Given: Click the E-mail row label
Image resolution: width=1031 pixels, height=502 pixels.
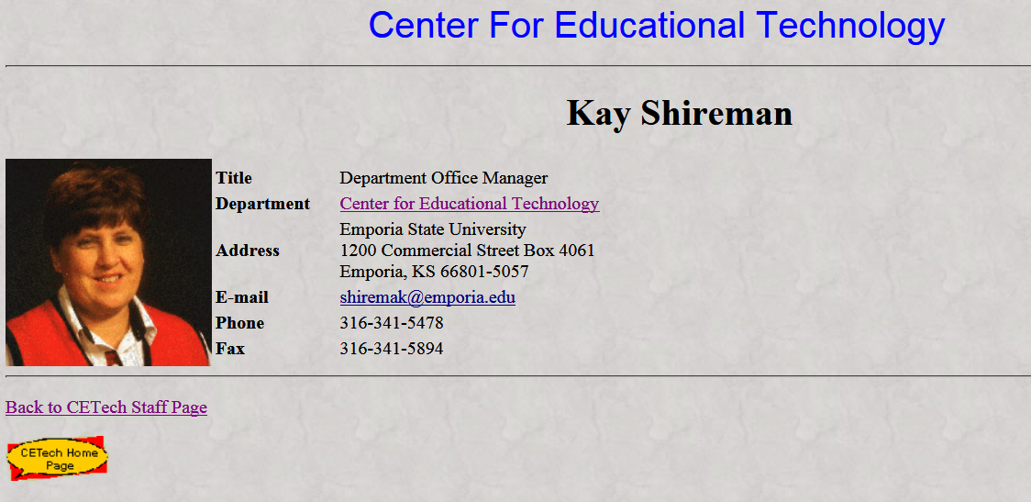Looking at the screenshot, I should click(x=242, y=297).
